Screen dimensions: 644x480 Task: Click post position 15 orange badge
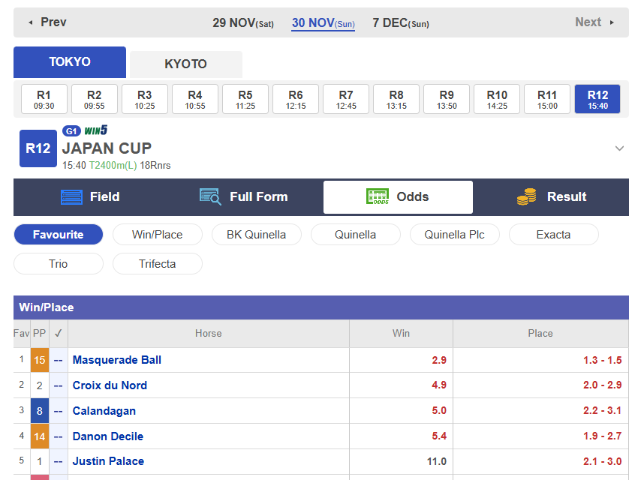coord(40,360)
